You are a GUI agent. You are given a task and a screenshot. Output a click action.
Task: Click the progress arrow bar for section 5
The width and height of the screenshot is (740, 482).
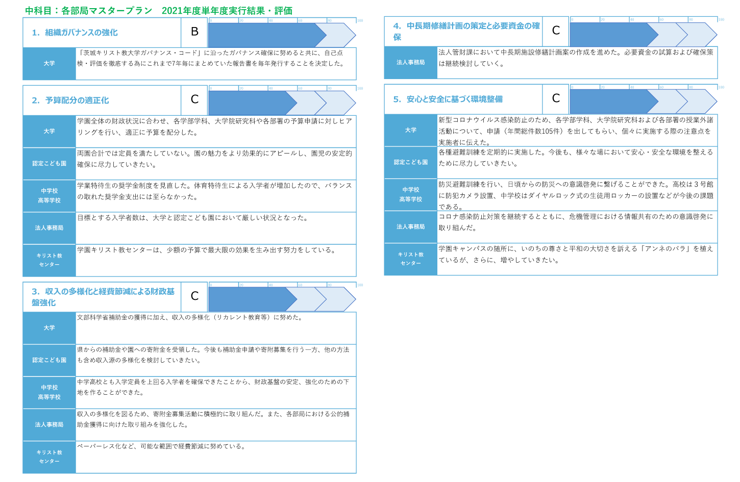tap(643, 102)
